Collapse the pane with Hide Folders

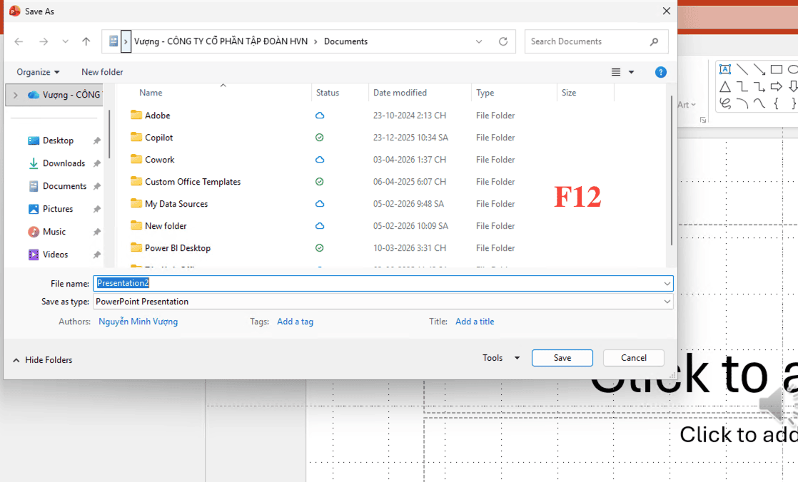point(42,360)
